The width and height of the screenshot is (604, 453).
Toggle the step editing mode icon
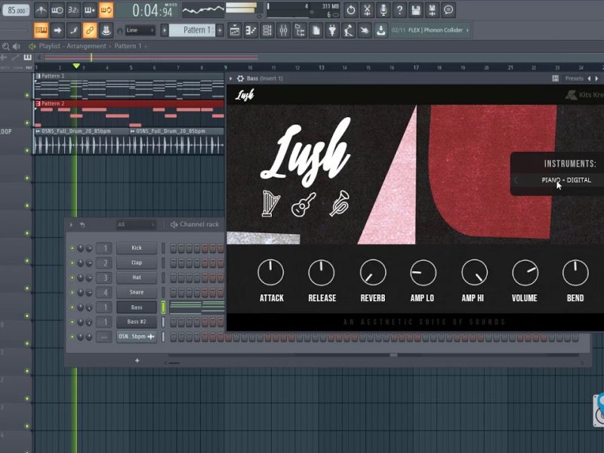pyautogui.click(x=73, y=30)
